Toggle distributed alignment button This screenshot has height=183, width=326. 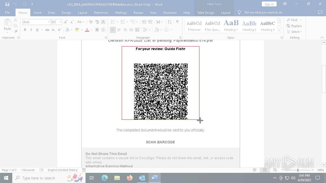point(137,30)
